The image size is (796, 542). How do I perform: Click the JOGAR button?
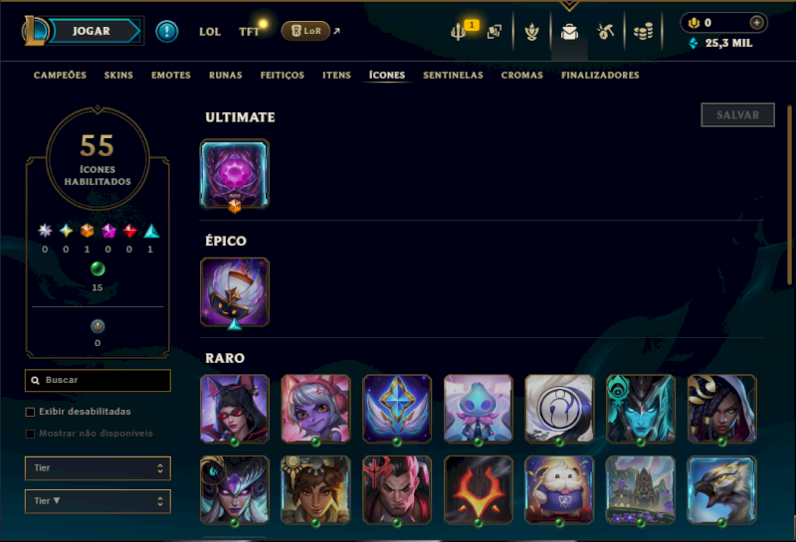pyautogui.click(x=94, y=31)
